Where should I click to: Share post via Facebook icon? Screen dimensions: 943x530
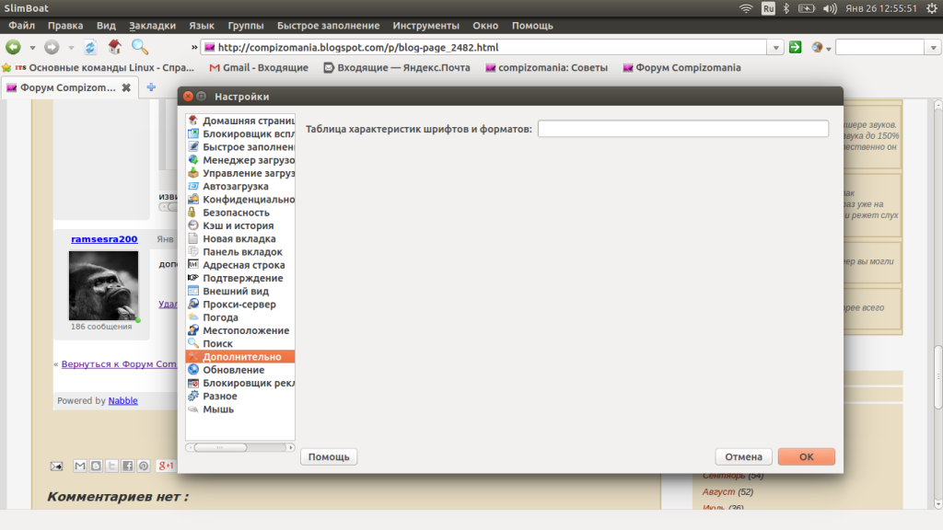(127, 466)
